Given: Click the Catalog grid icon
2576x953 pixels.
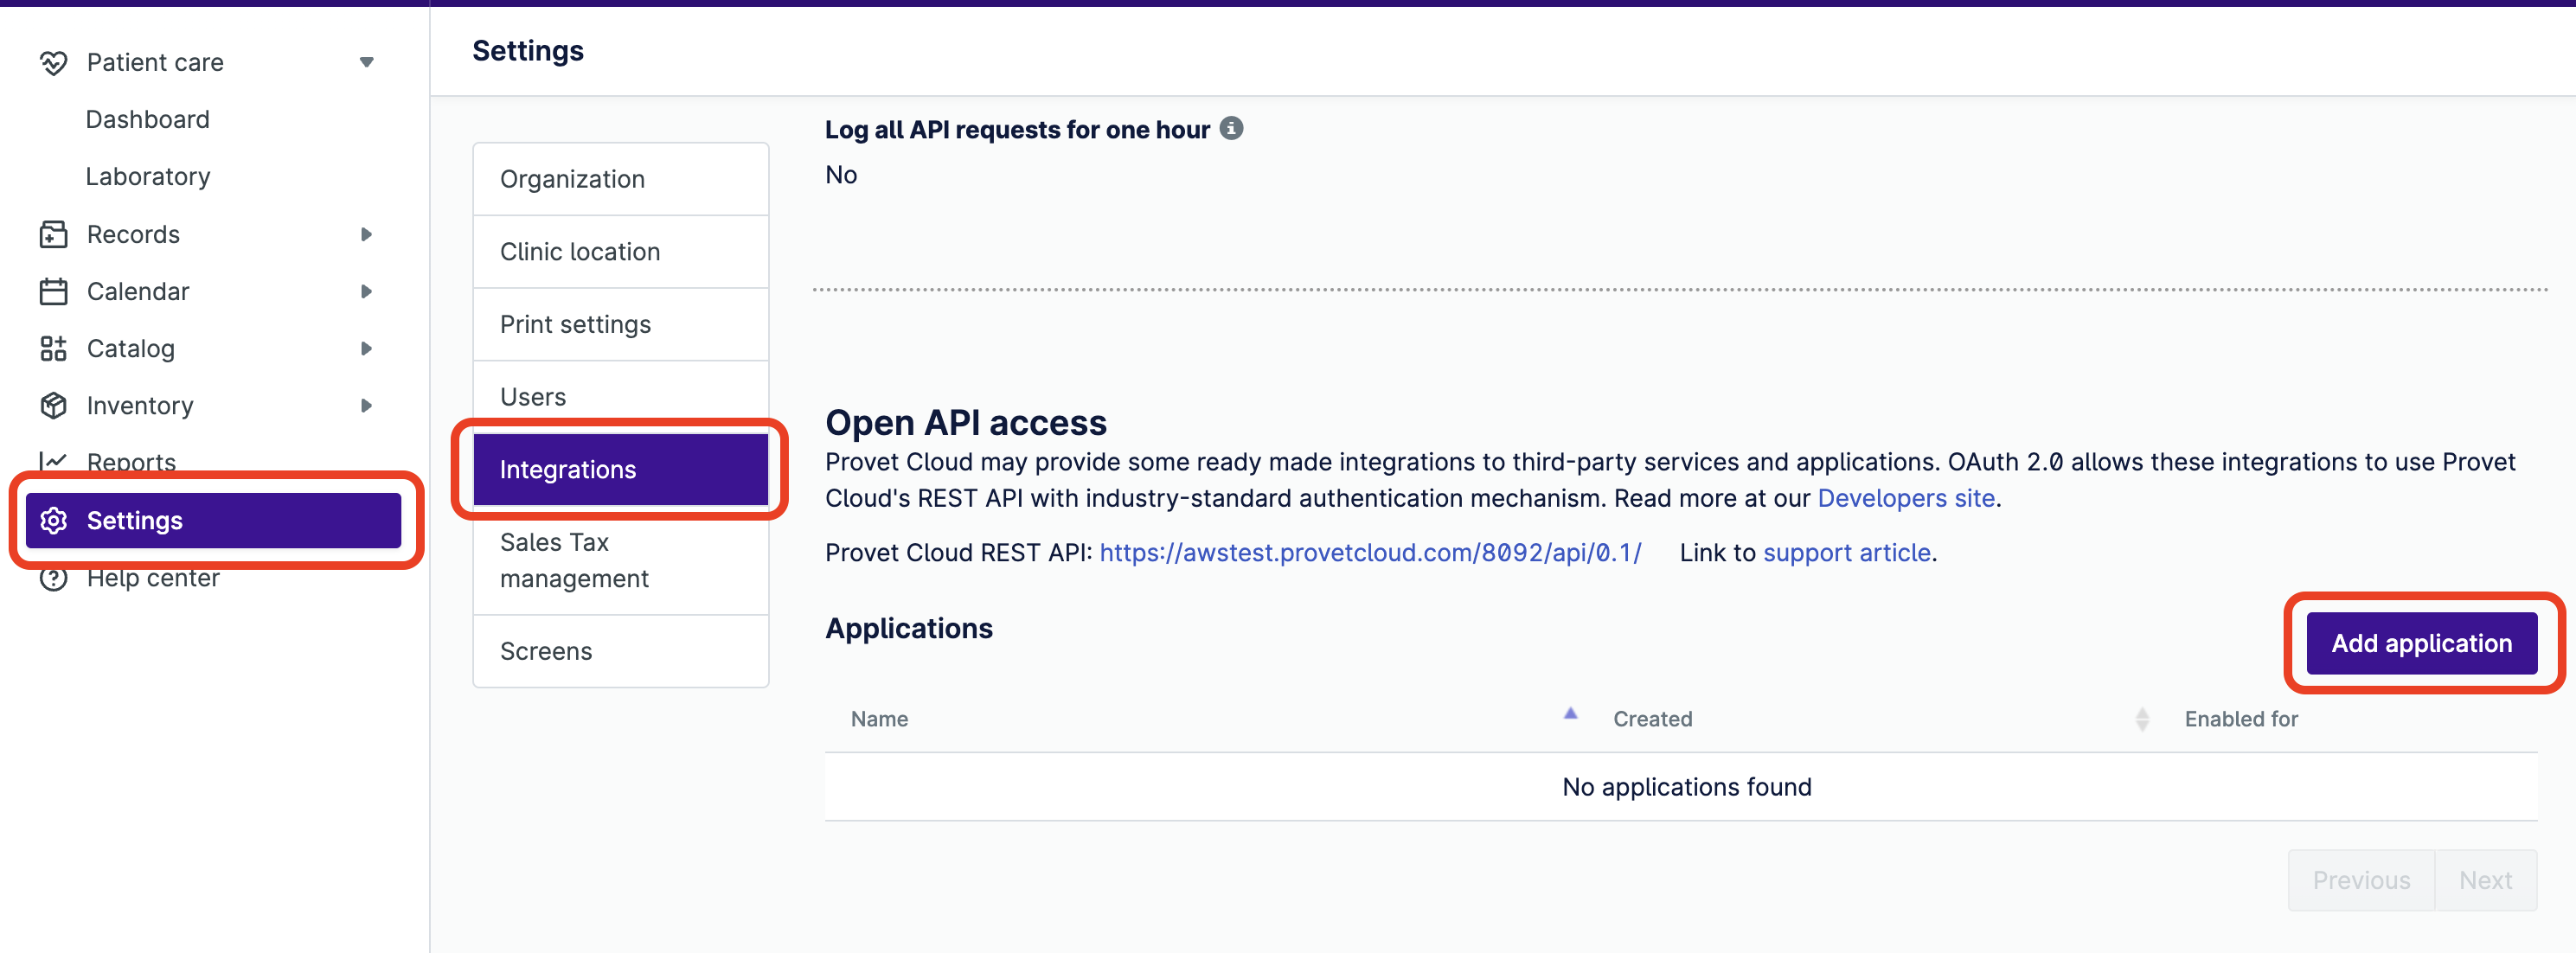Looking at the screenshot, I should coord(53,349).
